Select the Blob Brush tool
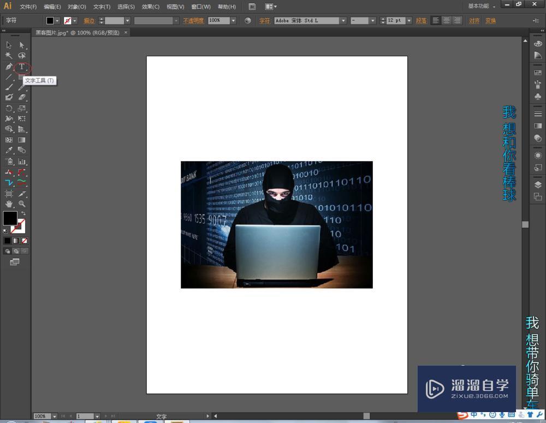546x423 pixels. click(x=9, y=98)
